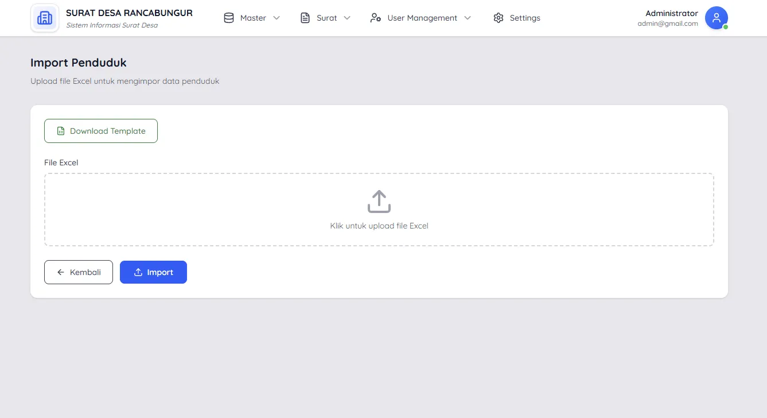Expand the Surat menu chevron
This screenshot has width=767, height=418.
[x=347, y=18]
